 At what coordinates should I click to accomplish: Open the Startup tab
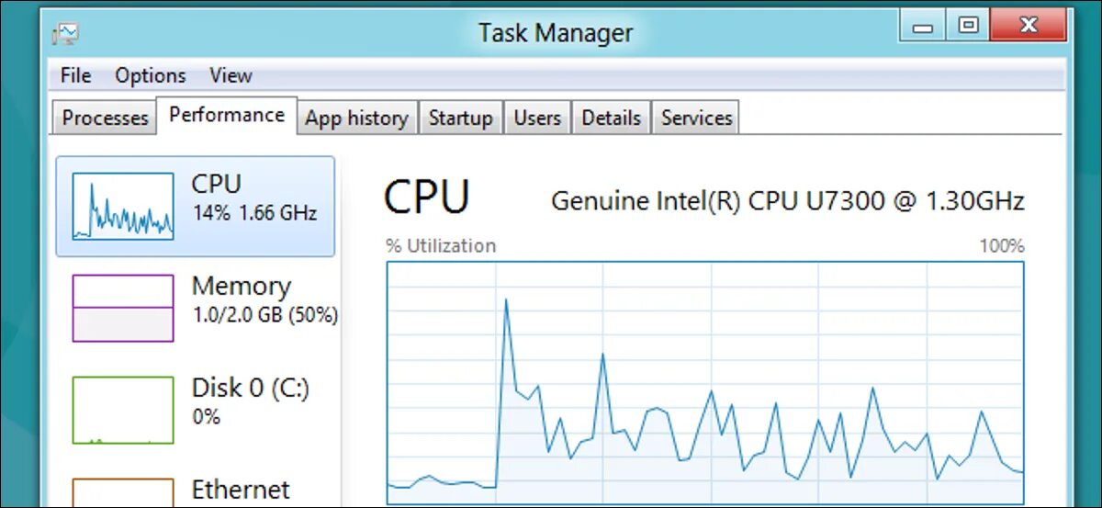coord(461,119)
